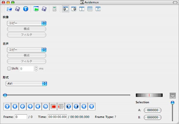Click the vertical volume slider knob
179x124 pixels.
coord(172,103)
